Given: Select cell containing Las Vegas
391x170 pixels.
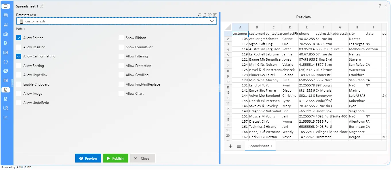Looking at the screenshot, I should tap(357, 44).
